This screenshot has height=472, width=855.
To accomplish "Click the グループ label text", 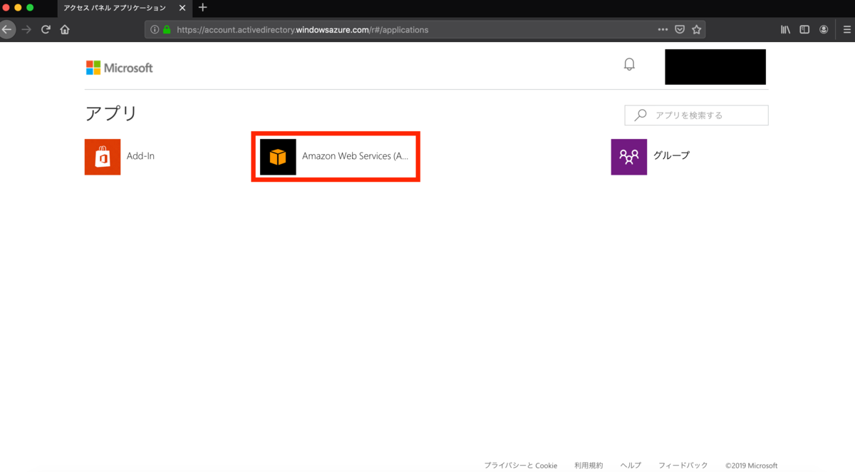I will 671,155.
